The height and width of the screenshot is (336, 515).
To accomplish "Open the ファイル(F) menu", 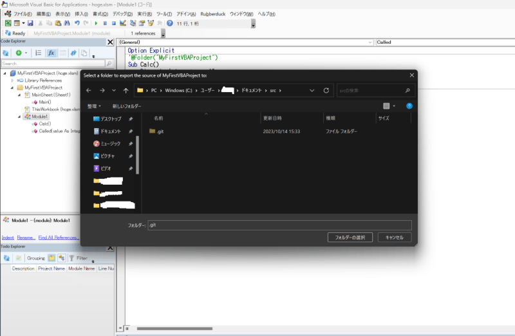I will click(23, 14).
